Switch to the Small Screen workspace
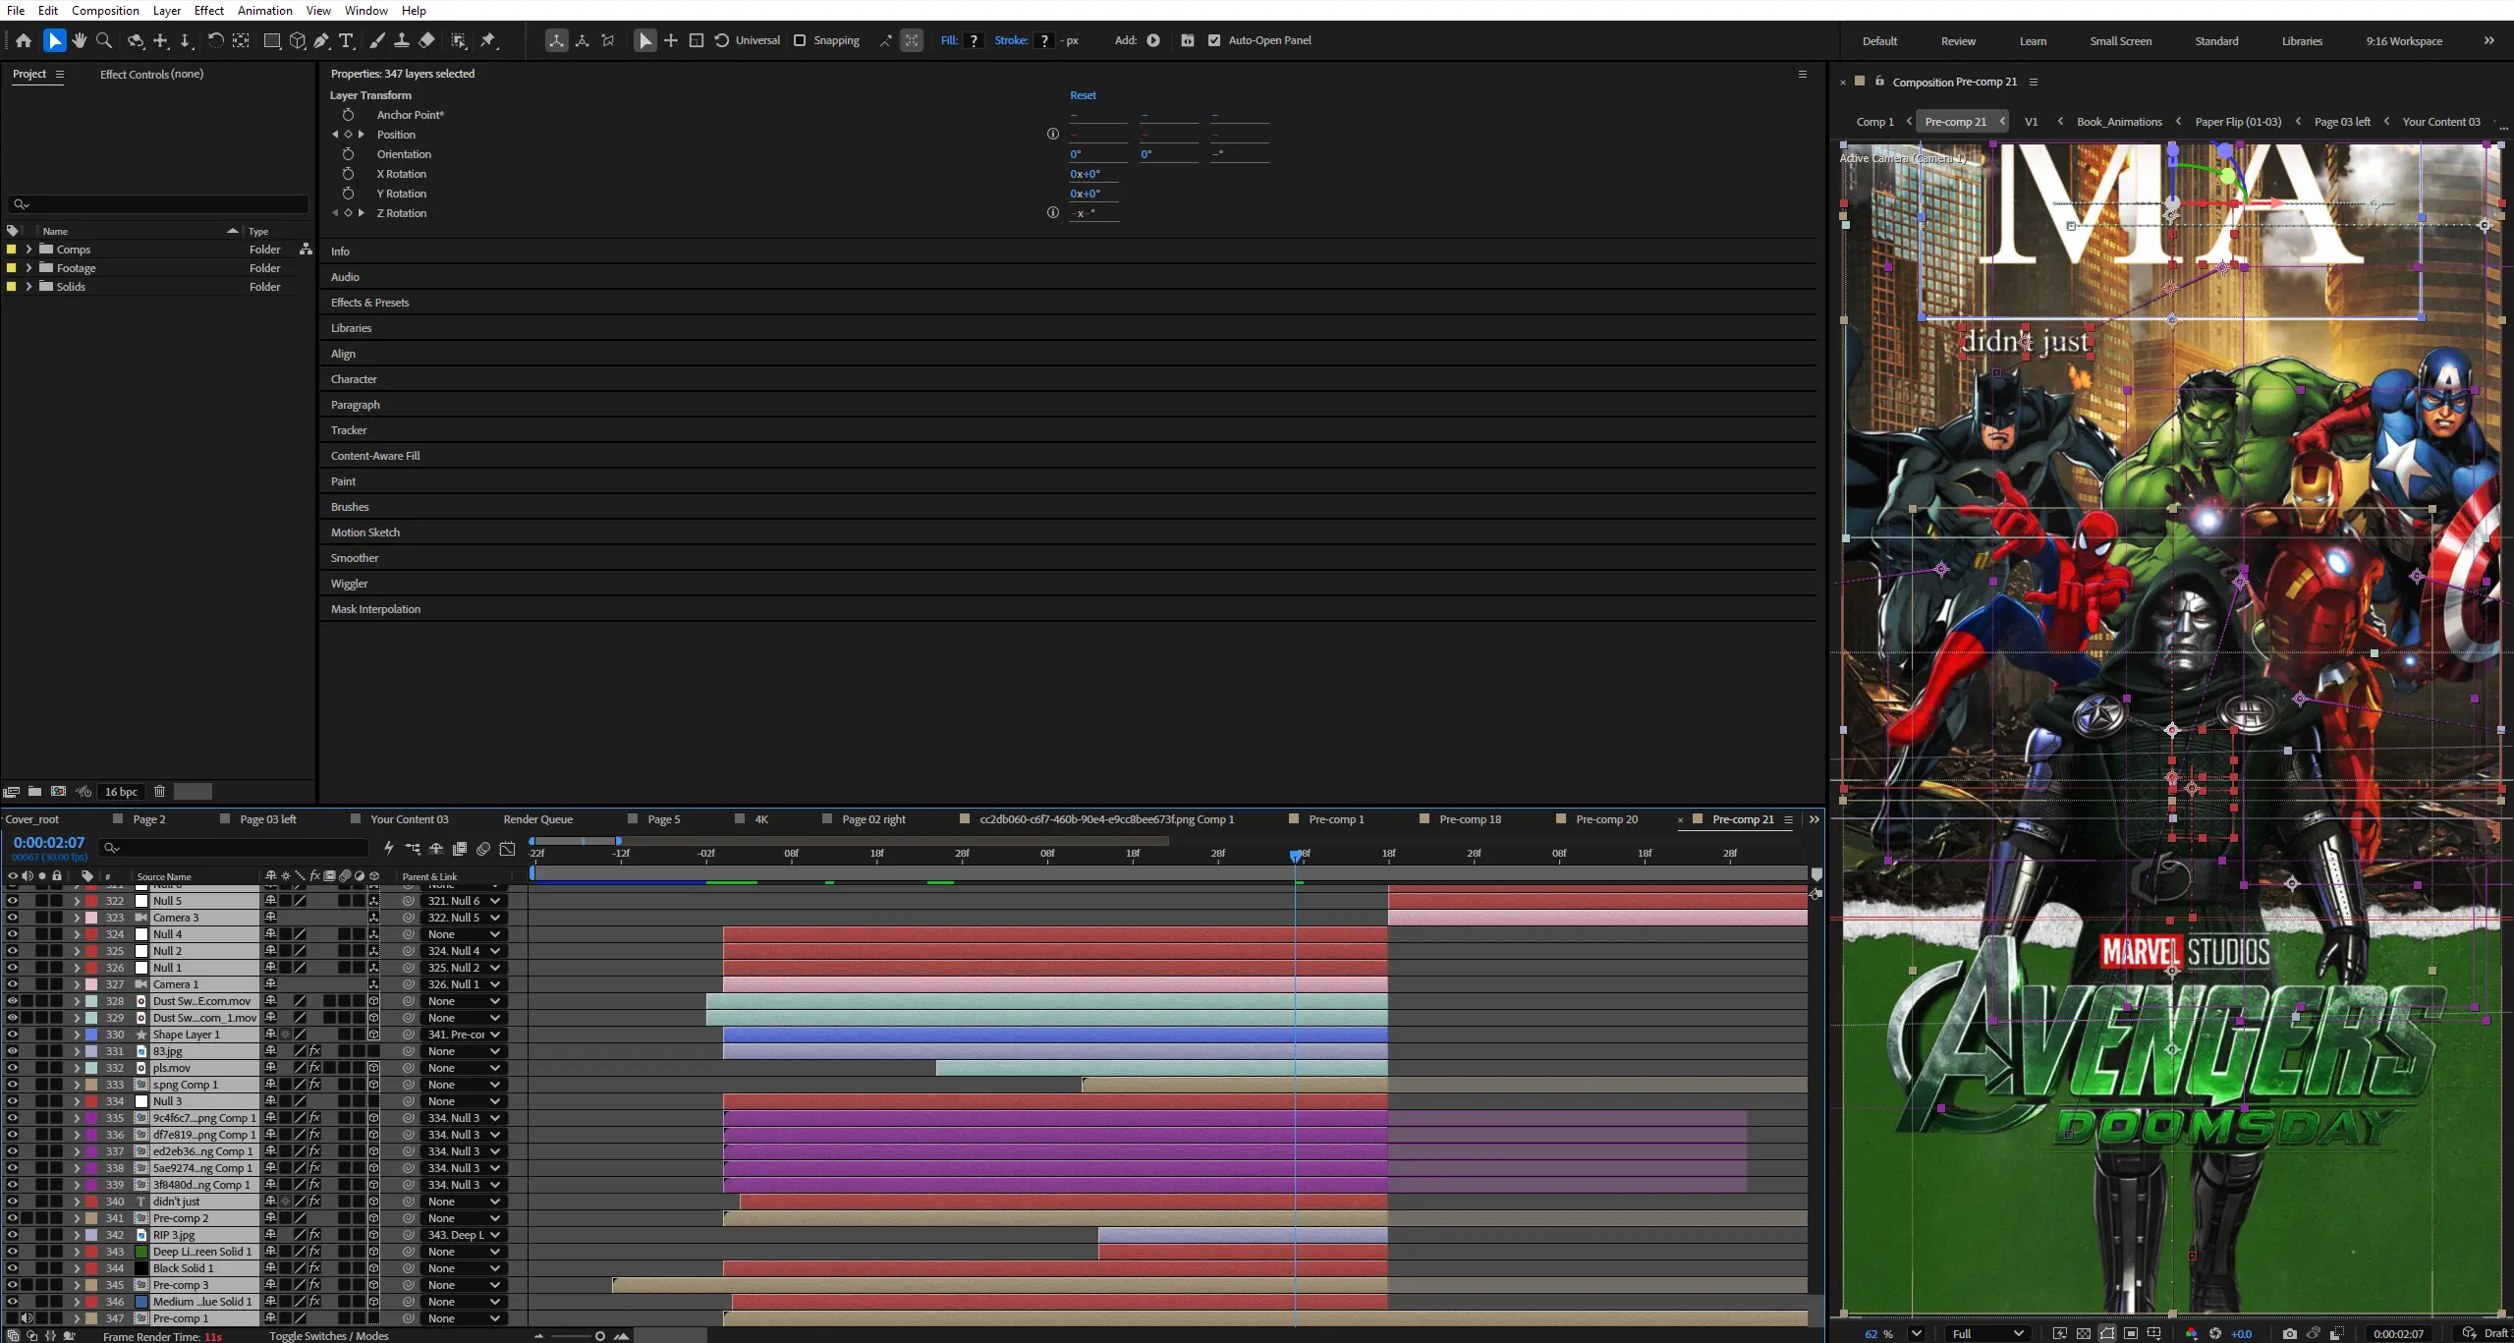Screen dimensions: 2514x1343 [2120, 41]
